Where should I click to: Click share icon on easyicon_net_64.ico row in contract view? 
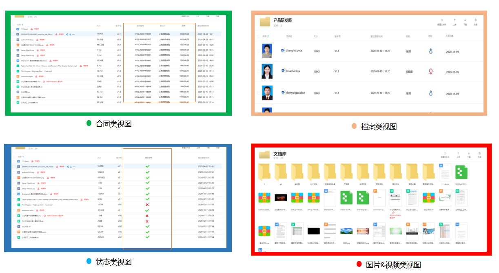67,34
